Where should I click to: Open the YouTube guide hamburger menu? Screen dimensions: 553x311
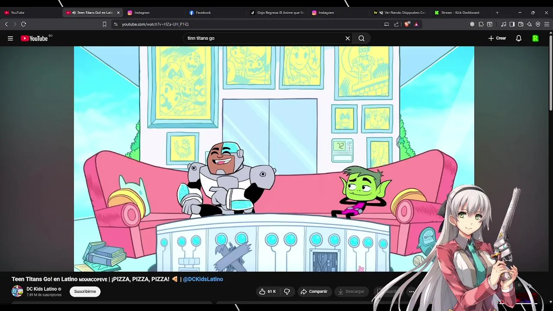(x=10, y=38)
